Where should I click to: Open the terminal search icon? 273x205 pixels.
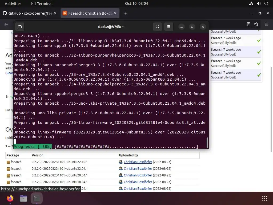(x=157, y=27)
